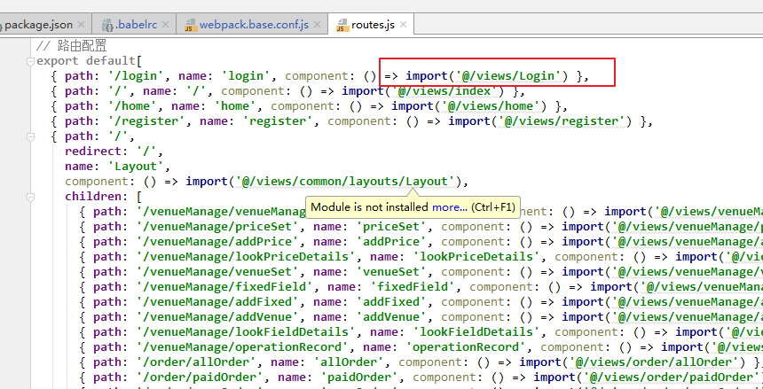
Task: Click '@/views/order/allOrder' import path
Action: (x=653, y=362)
